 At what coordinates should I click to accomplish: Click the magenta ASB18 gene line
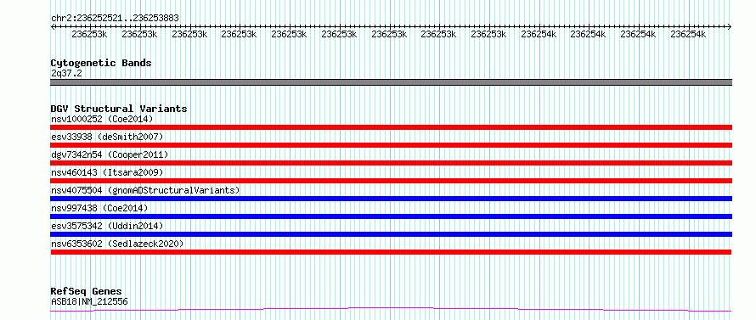tap(391, 309)
